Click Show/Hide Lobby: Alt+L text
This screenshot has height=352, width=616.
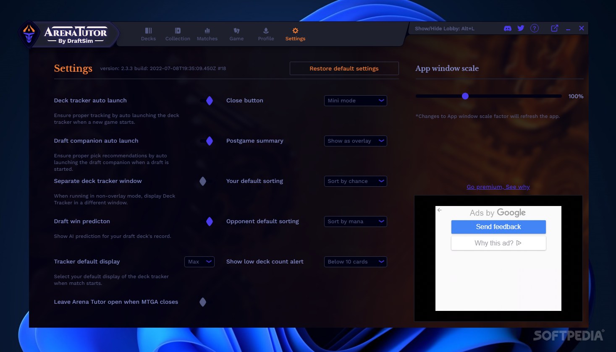tap(445, 29)
